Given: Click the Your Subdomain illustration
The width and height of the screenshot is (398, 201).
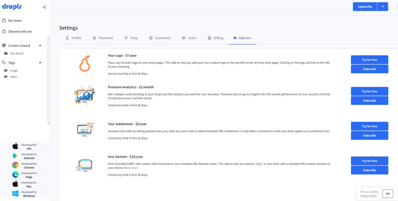Looking at the screenshot, I should pos(85,129).
